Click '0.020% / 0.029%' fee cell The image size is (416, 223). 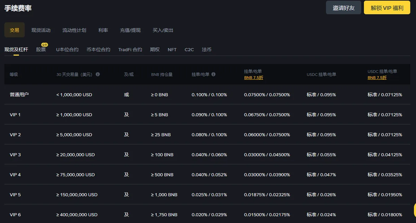point(209,215)
